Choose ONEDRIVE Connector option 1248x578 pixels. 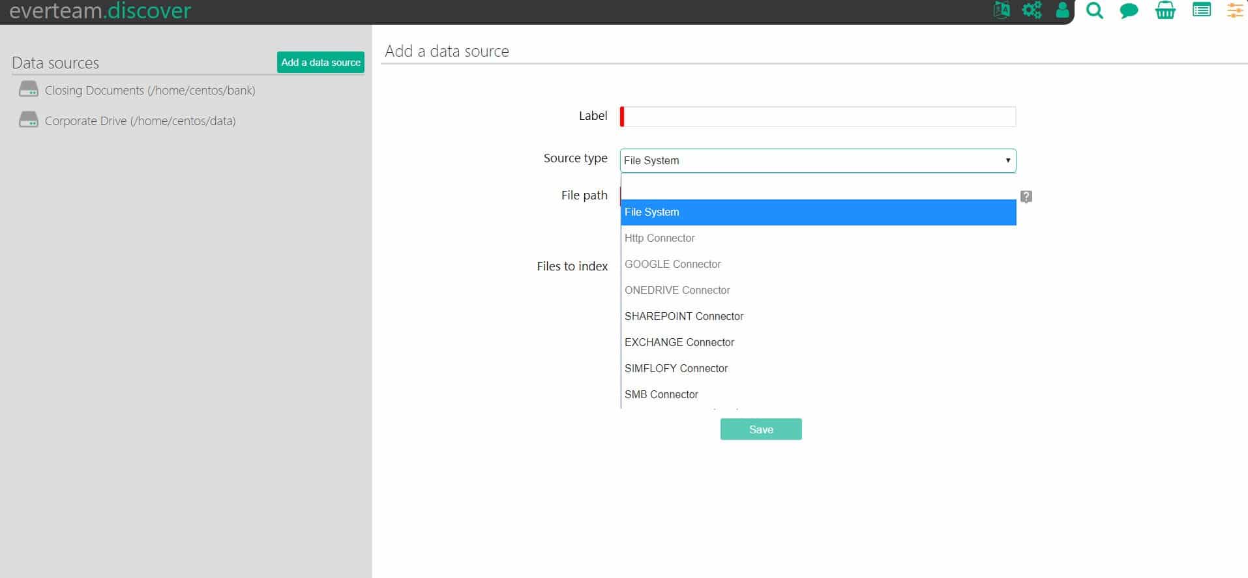tap(818, 291)
